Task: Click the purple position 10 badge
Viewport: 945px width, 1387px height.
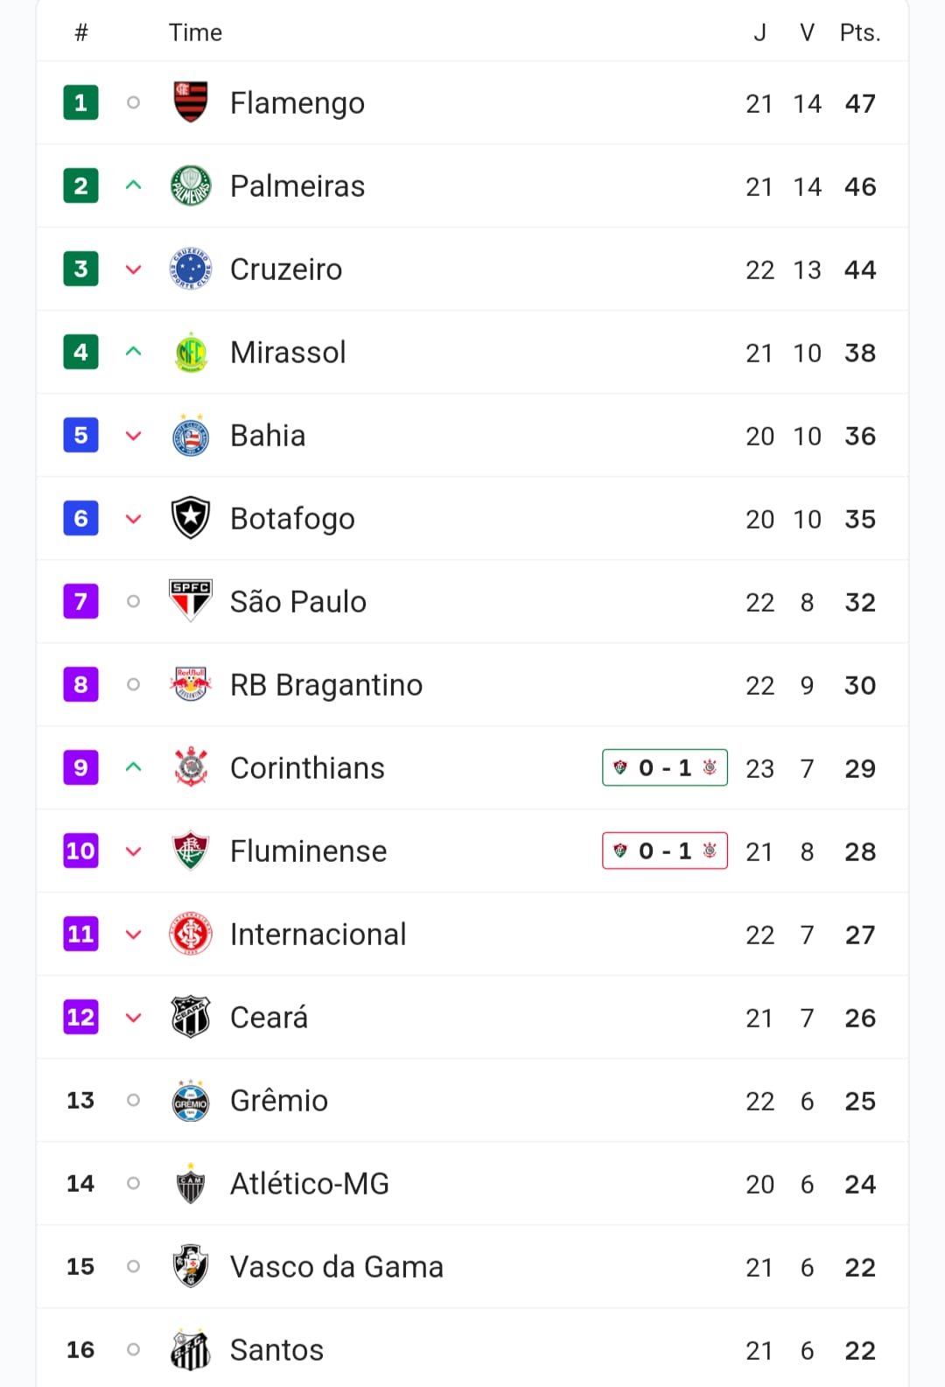Action: click(x=80, y=851)
